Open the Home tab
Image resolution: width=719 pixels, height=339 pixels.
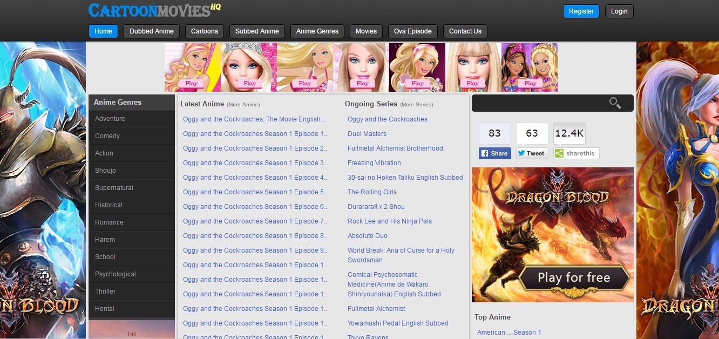(x=103, y=31)
